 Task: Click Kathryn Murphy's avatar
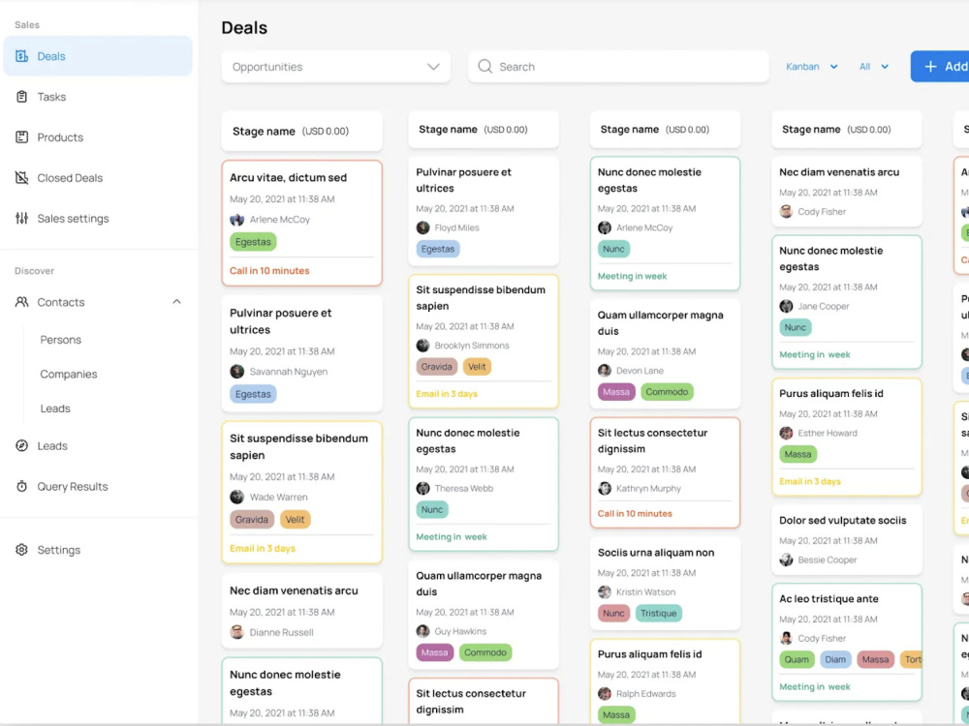605,488
